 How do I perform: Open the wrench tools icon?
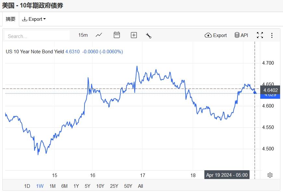pyautogui.click(x=149, y=35)
